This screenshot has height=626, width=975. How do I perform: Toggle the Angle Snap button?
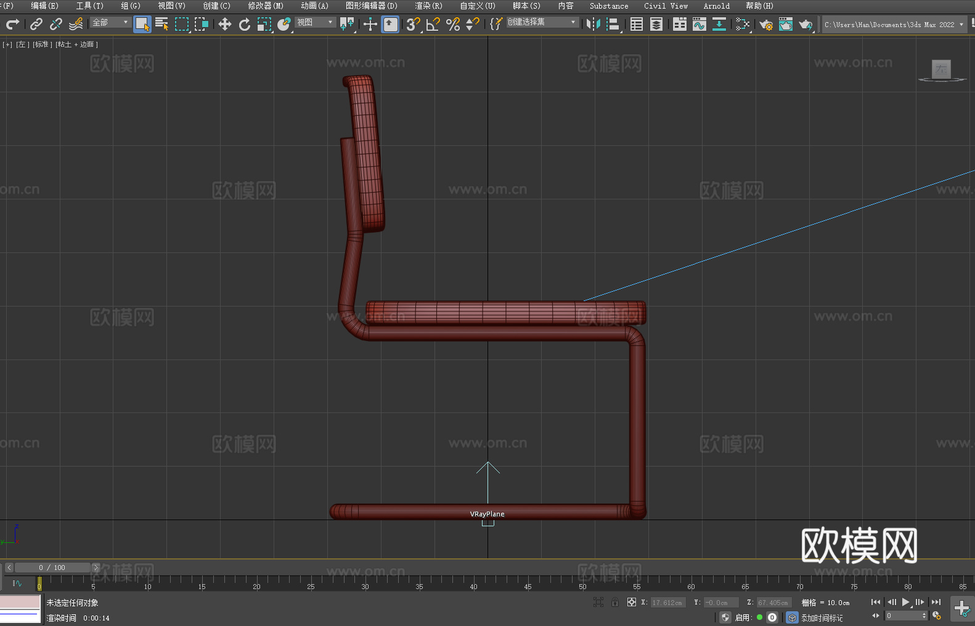tap(433, 24)
